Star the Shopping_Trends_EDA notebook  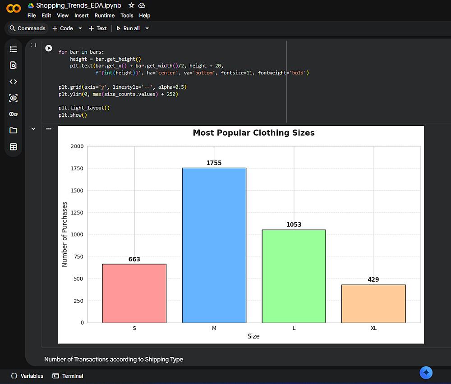[x=131, y=5]
